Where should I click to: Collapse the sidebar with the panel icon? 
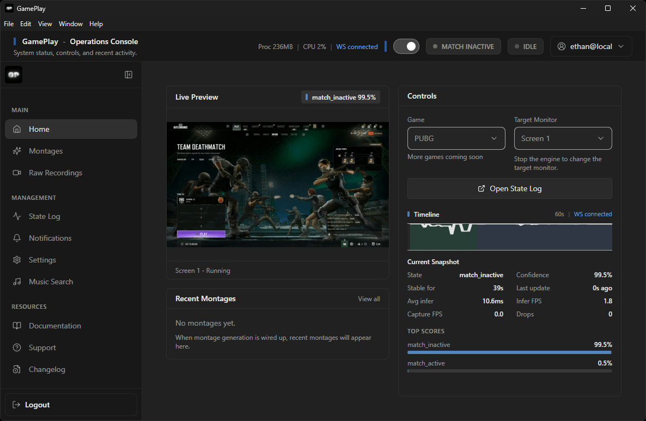[129, 74]
